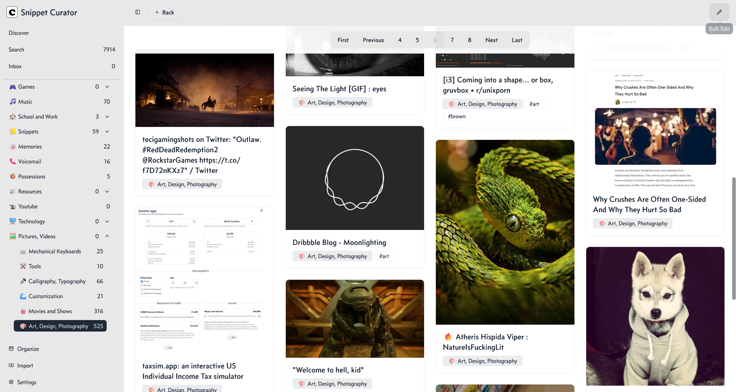Screen dimensions: 736x392
Task: Click the School and Work icon
Action: [x=13, y=117]
